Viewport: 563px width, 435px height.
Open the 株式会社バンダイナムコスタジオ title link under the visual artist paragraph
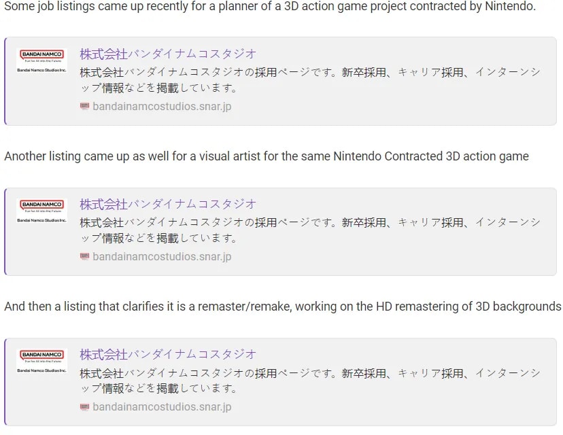click(x=168, y=204)
